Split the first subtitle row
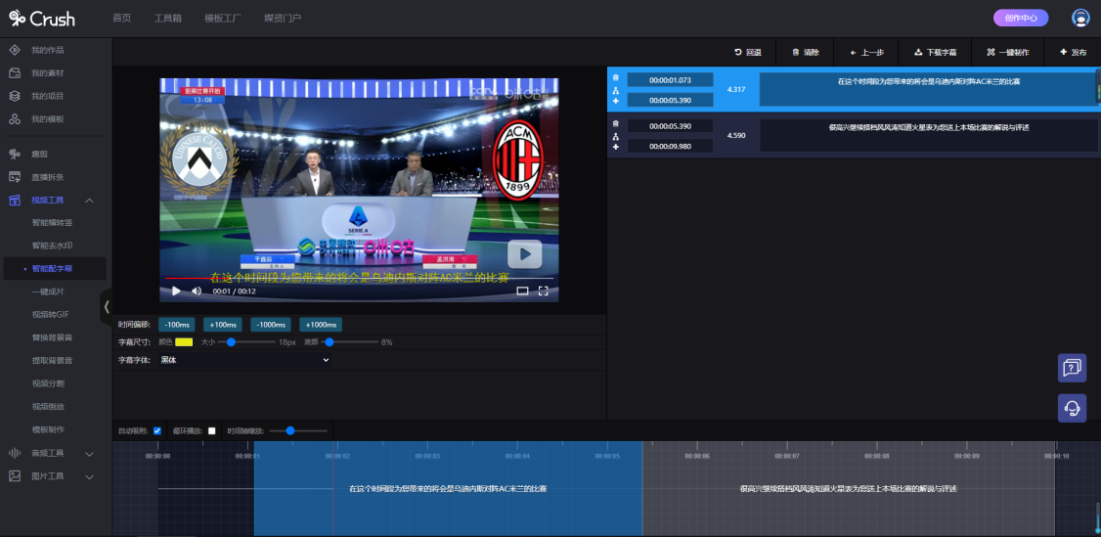Screen dimensions: 1101x537 click(x=616, y=90)
